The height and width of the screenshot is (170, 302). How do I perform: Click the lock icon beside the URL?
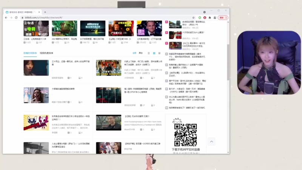(x=22, y=17)
